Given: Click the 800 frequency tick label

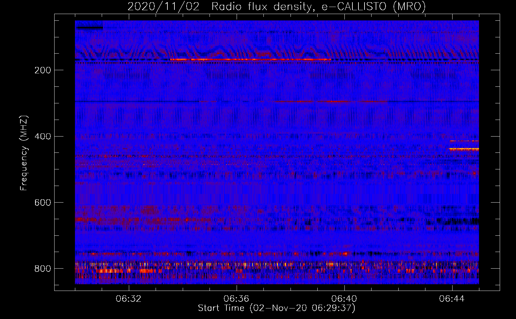Looking at the screenshot, I should click(x=43, y=269).
